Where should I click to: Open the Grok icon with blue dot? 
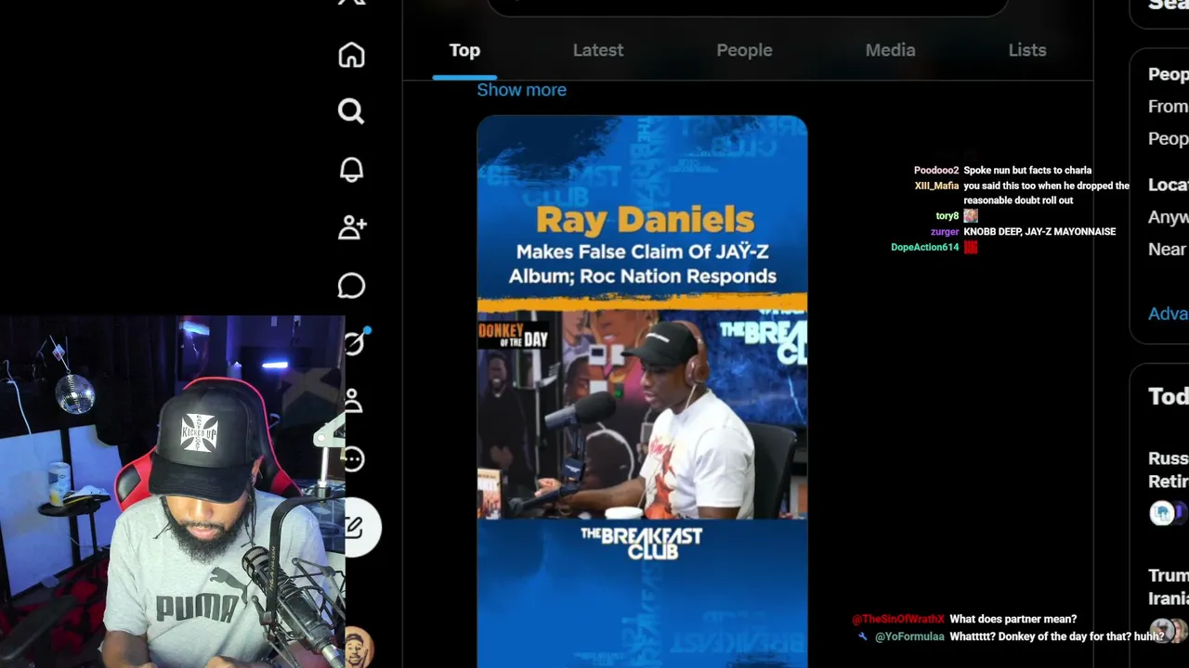357,341
